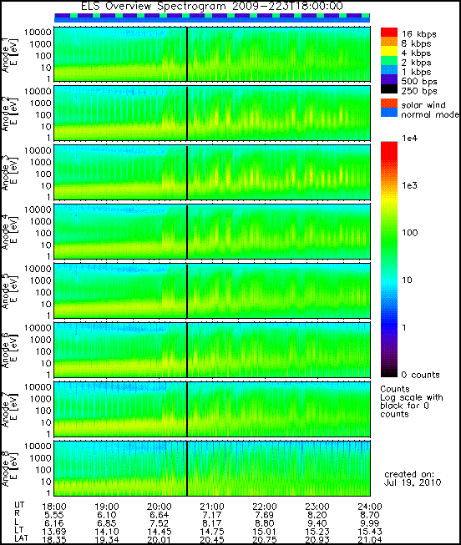Click the L value 8.80
Image resolution: width=461 pixels, height=545 pixels.
tap(265, 523)
